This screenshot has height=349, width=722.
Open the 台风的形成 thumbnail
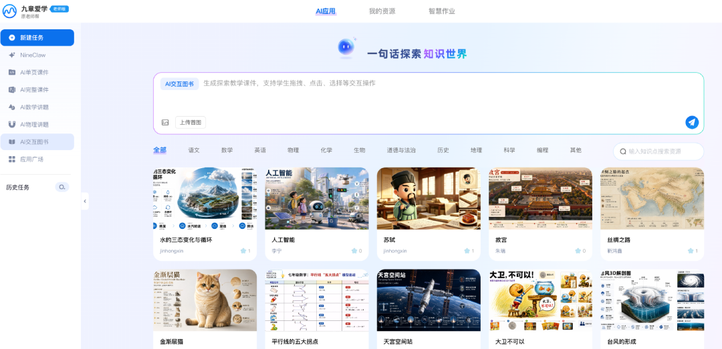652,300
